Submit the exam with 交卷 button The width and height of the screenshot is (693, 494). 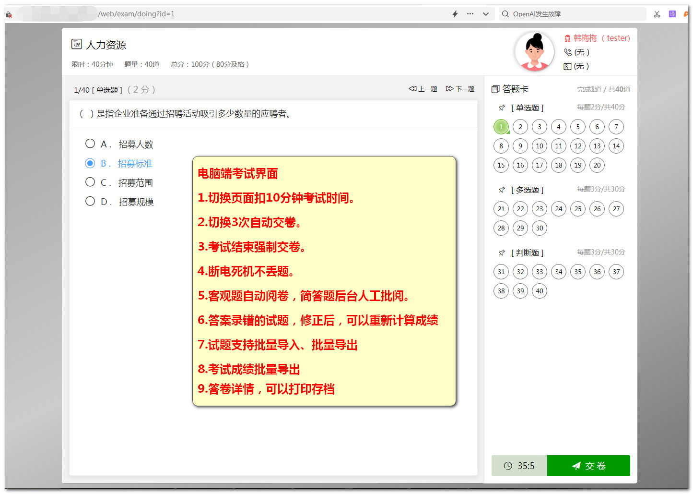[588, 466]
